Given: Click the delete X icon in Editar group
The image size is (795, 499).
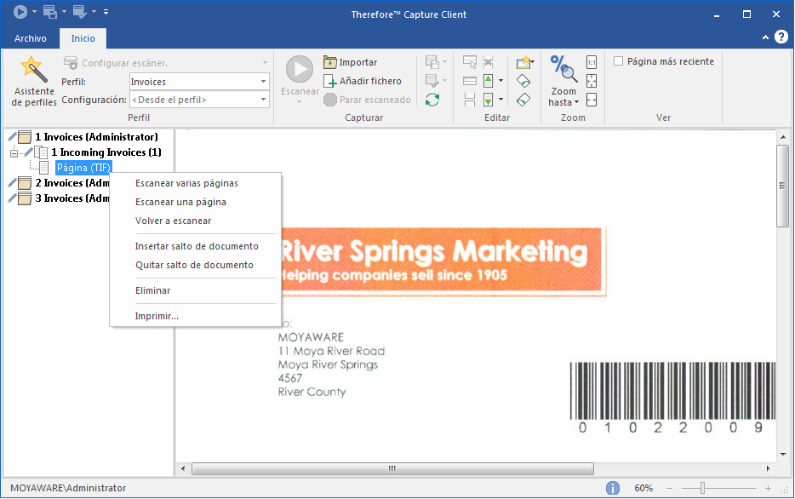Looking at the screenshot, I should 489,62.
